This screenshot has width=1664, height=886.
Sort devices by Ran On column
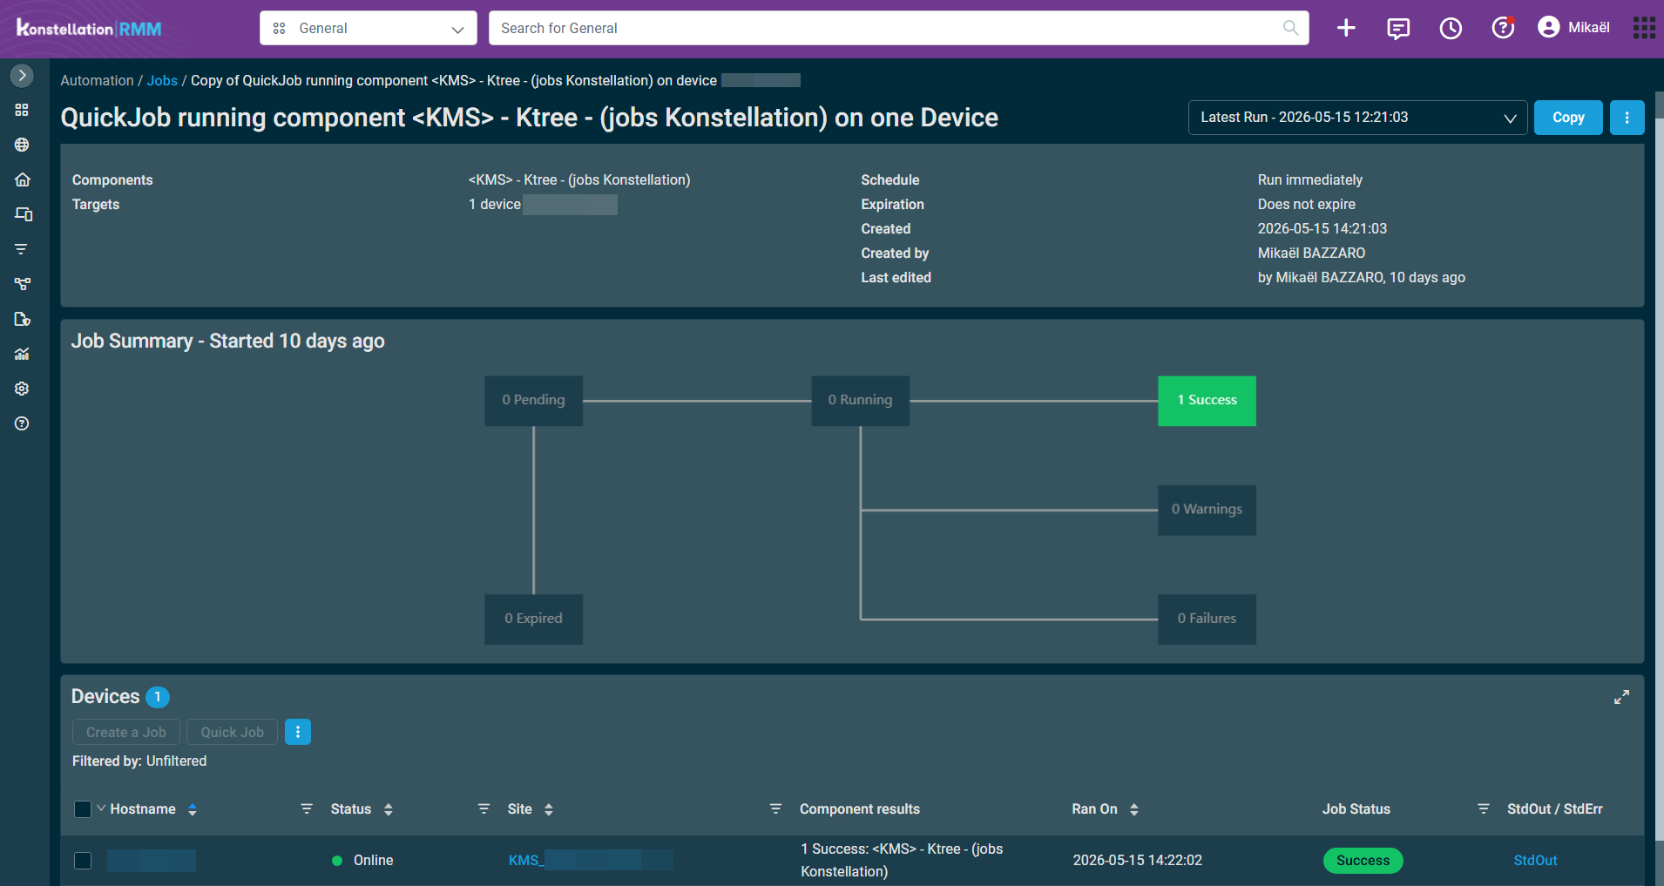1134,809
